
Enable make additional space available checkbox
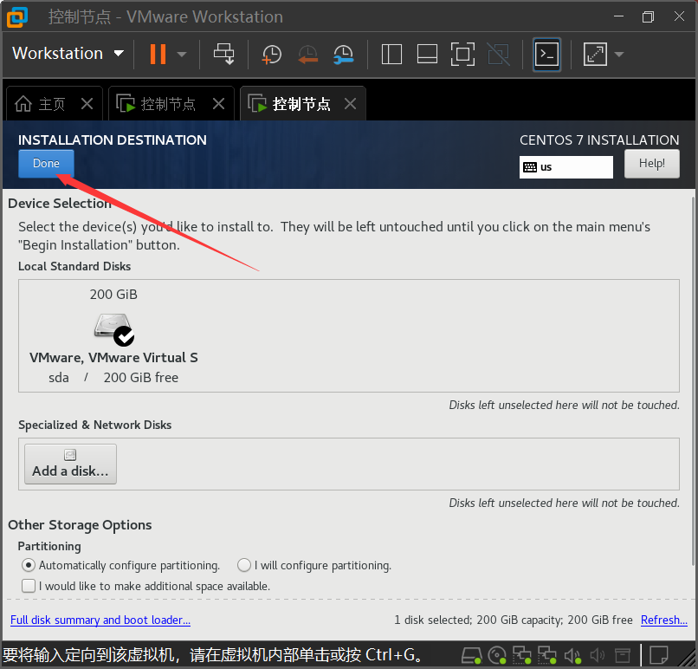[x=29, y=586]
